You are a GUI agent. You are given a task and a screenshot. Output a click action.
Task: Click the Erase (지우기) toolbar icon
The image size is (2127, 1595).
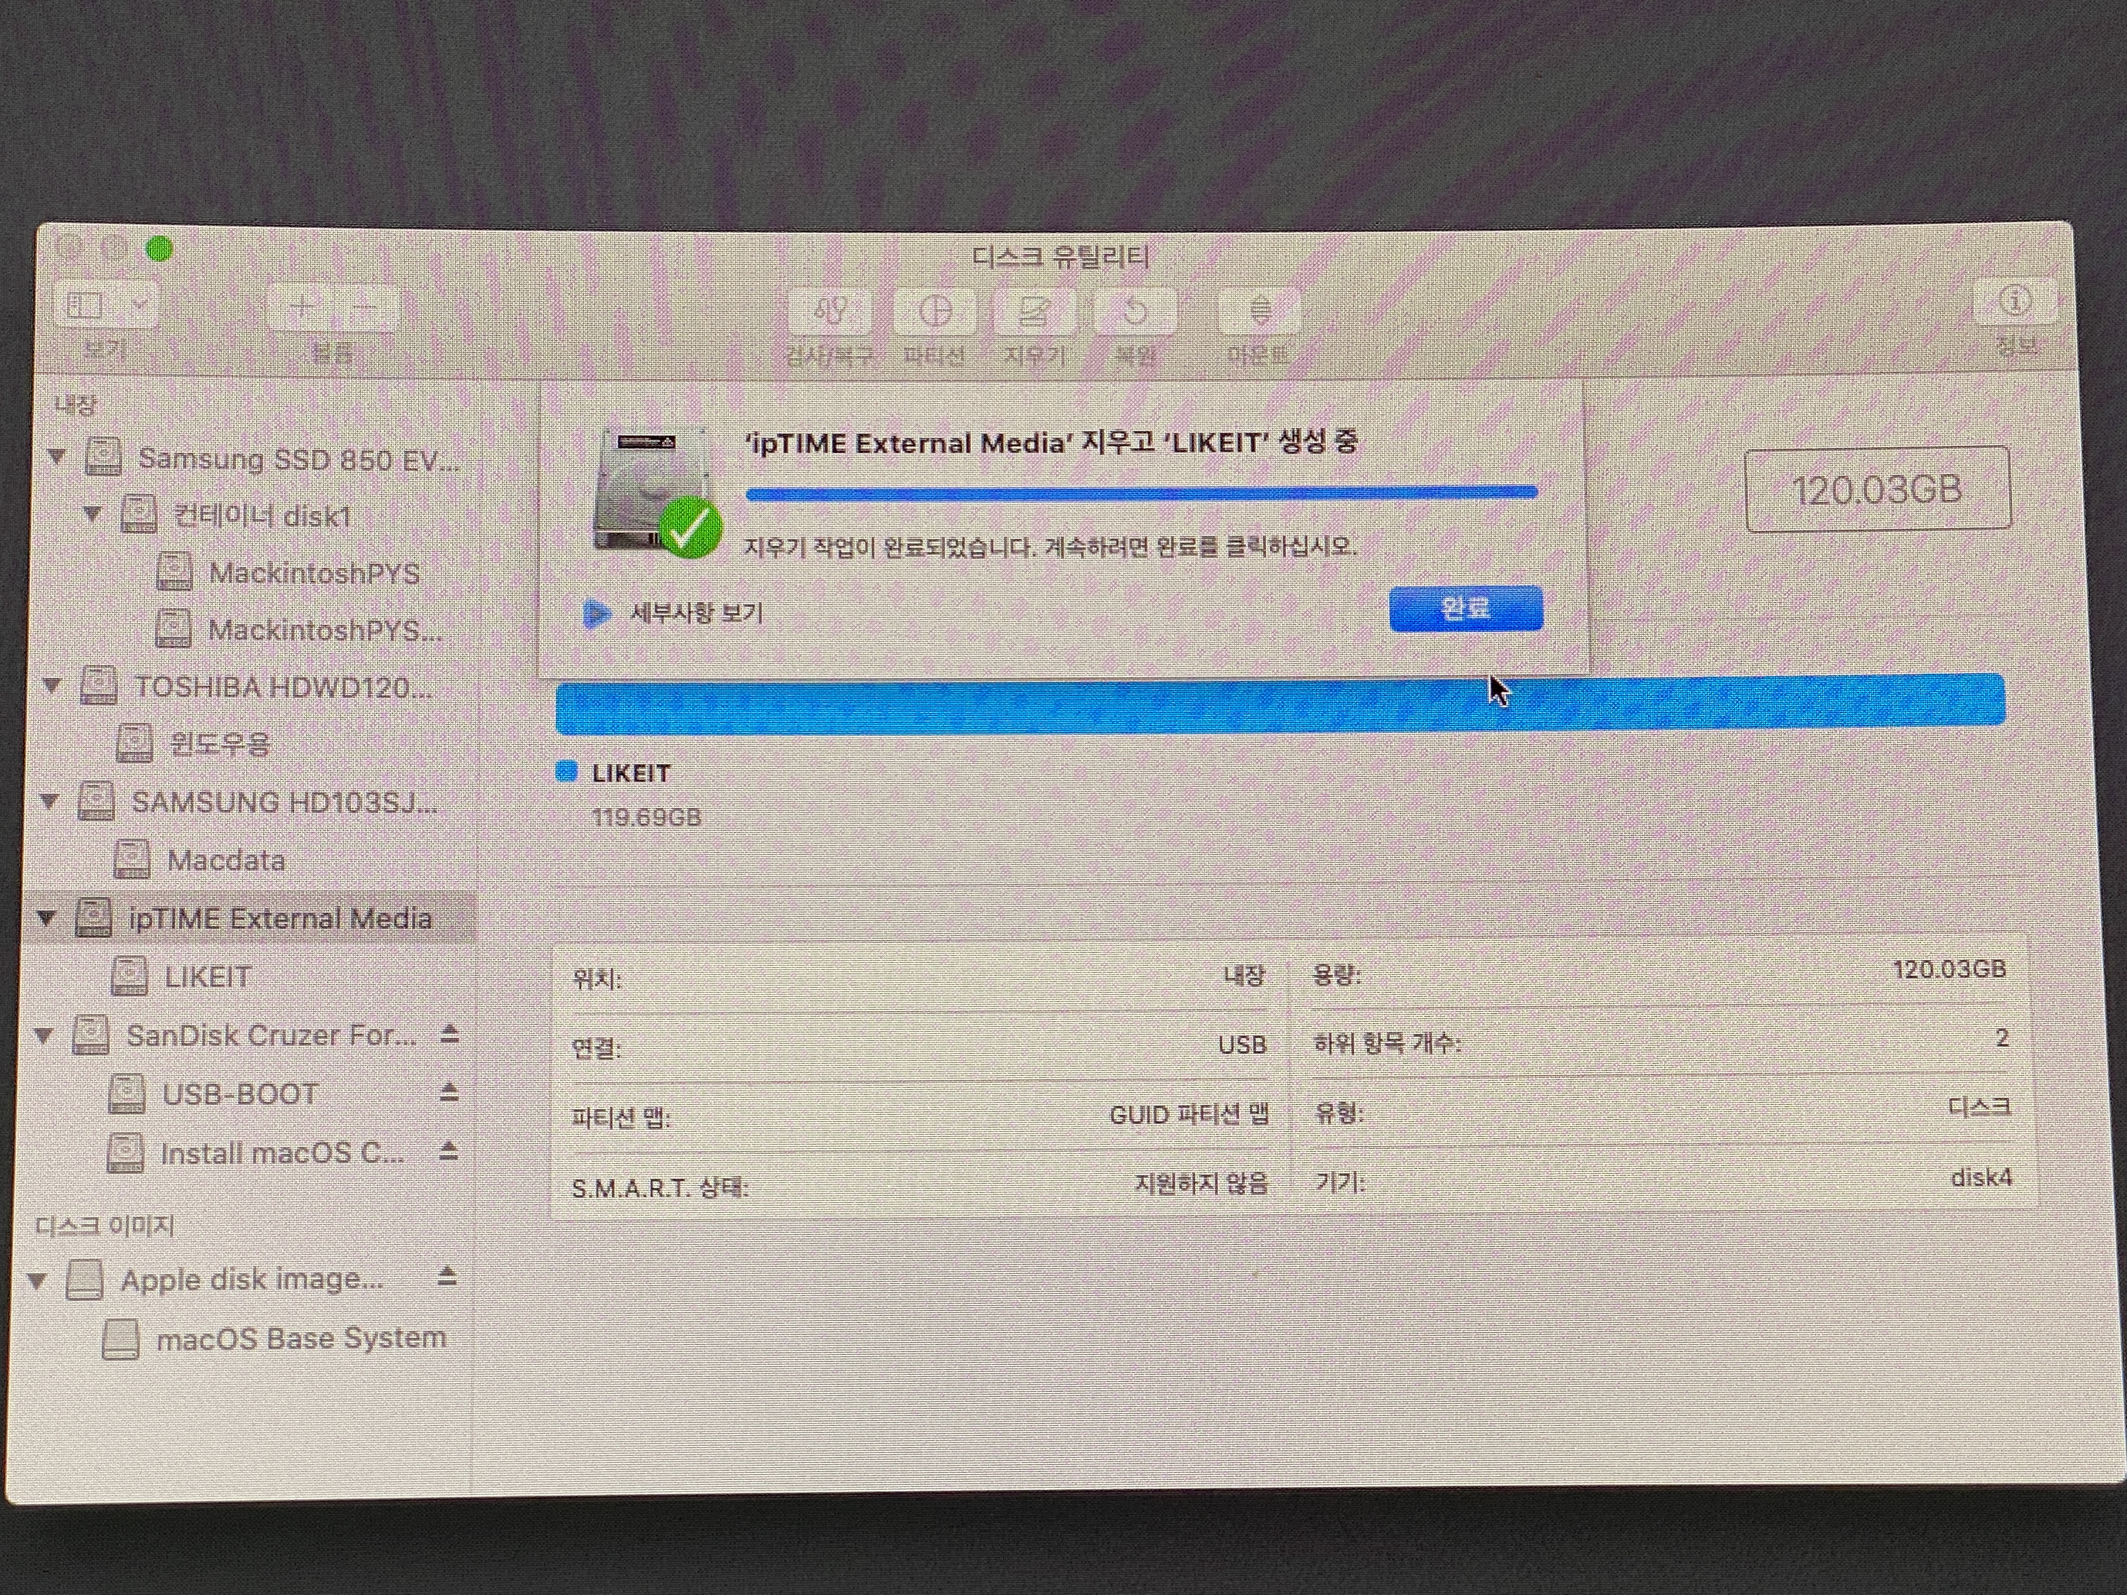point(1034,312)
